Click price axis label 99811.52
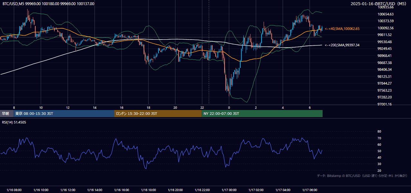Screen dimensions: 411x193 385,35
